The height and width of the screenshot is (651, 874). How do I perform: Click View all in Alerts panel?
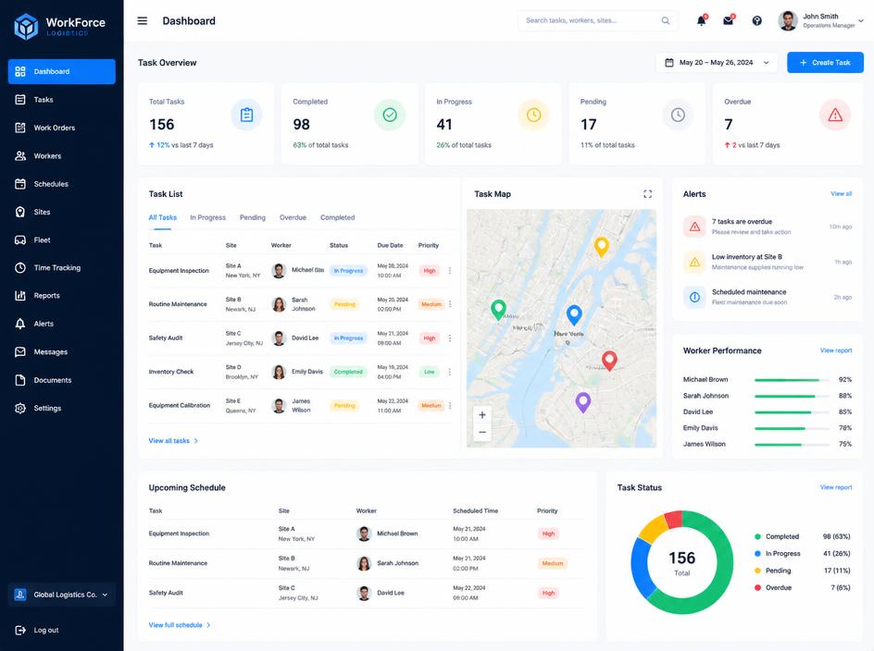pyautogui.click(x=841, y=194)
